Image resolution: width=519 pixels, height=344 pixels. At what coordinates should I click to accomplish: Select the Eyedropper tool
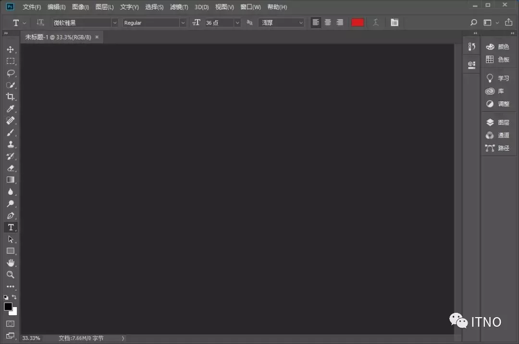(10, 109)
